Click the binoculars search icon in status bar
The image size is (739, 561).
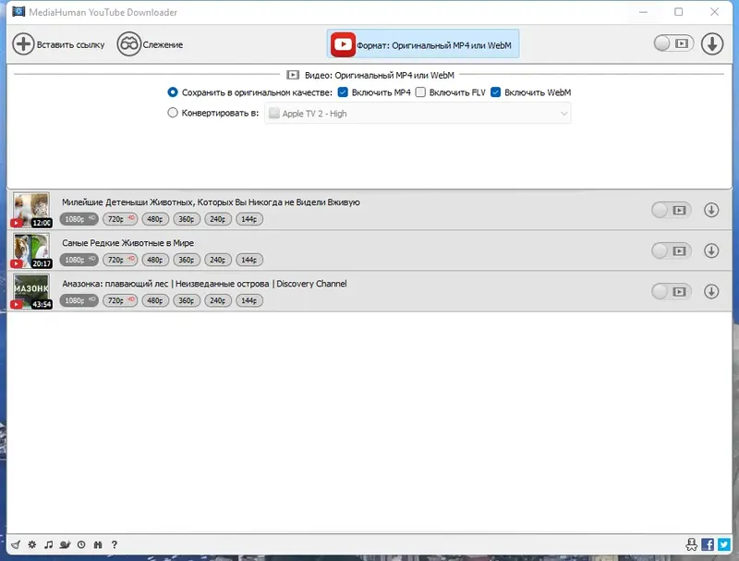[x=98, y=544]
